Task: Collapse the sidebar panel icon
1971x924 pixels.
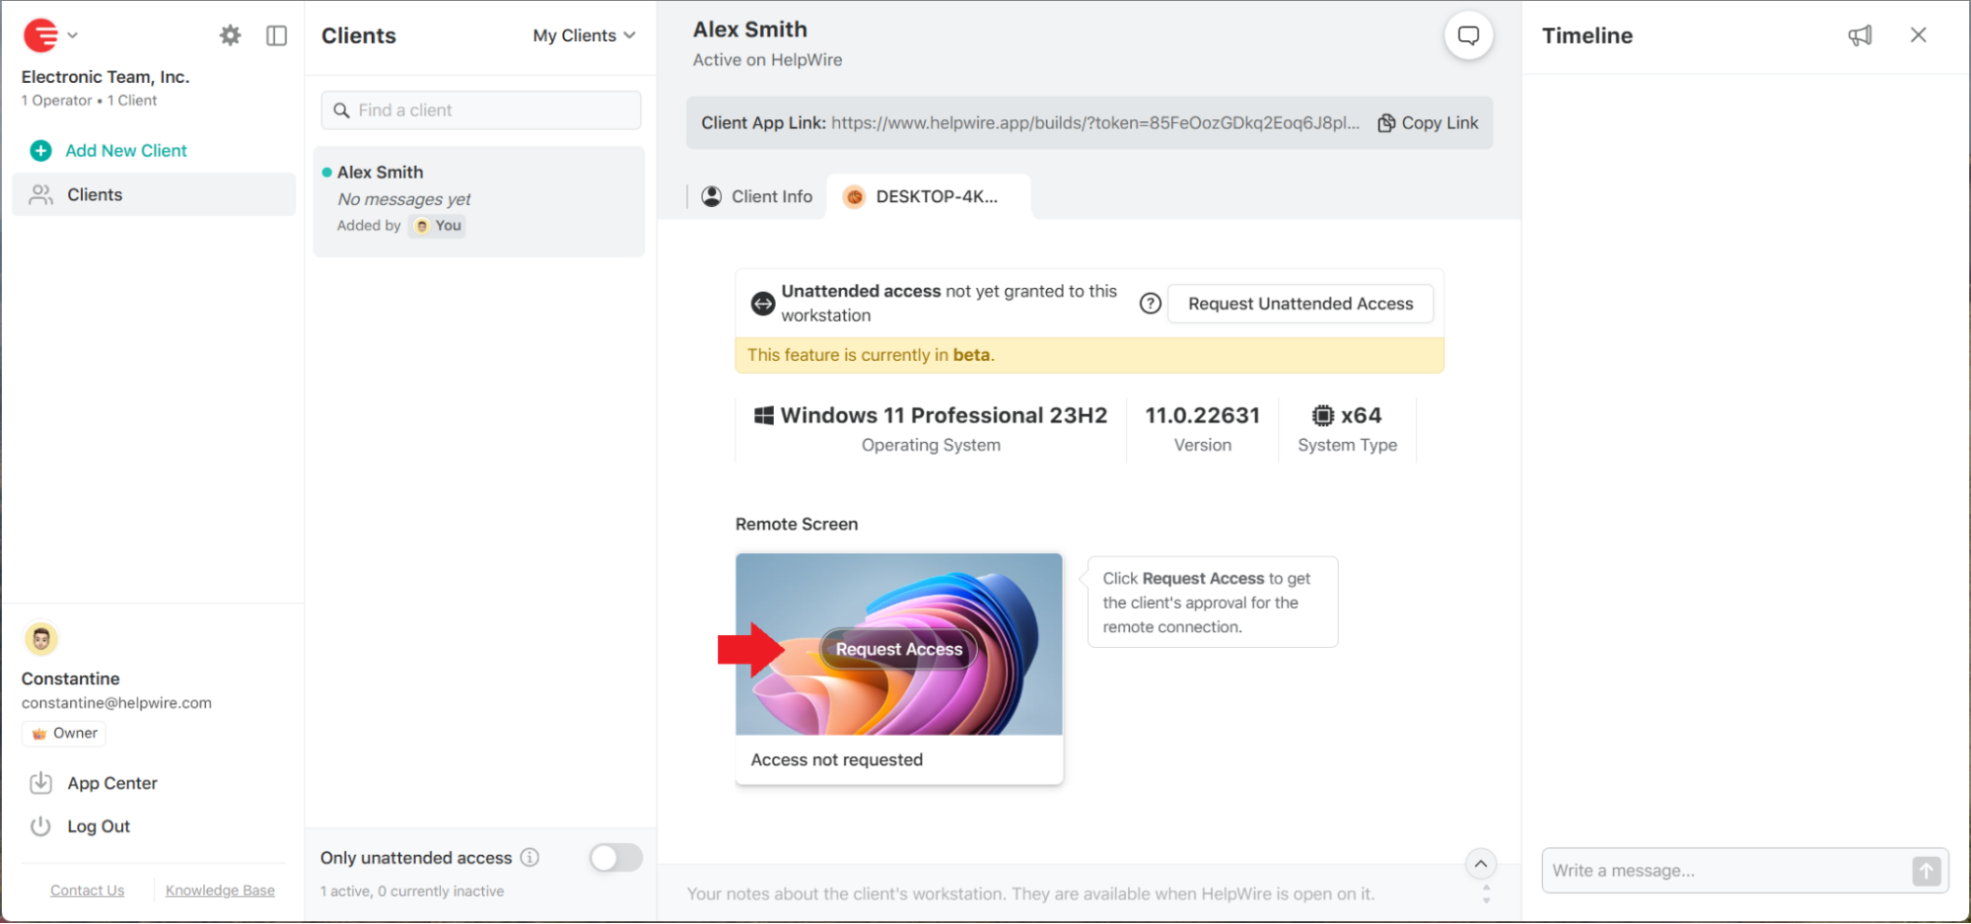Action: (x=276, y=35)
